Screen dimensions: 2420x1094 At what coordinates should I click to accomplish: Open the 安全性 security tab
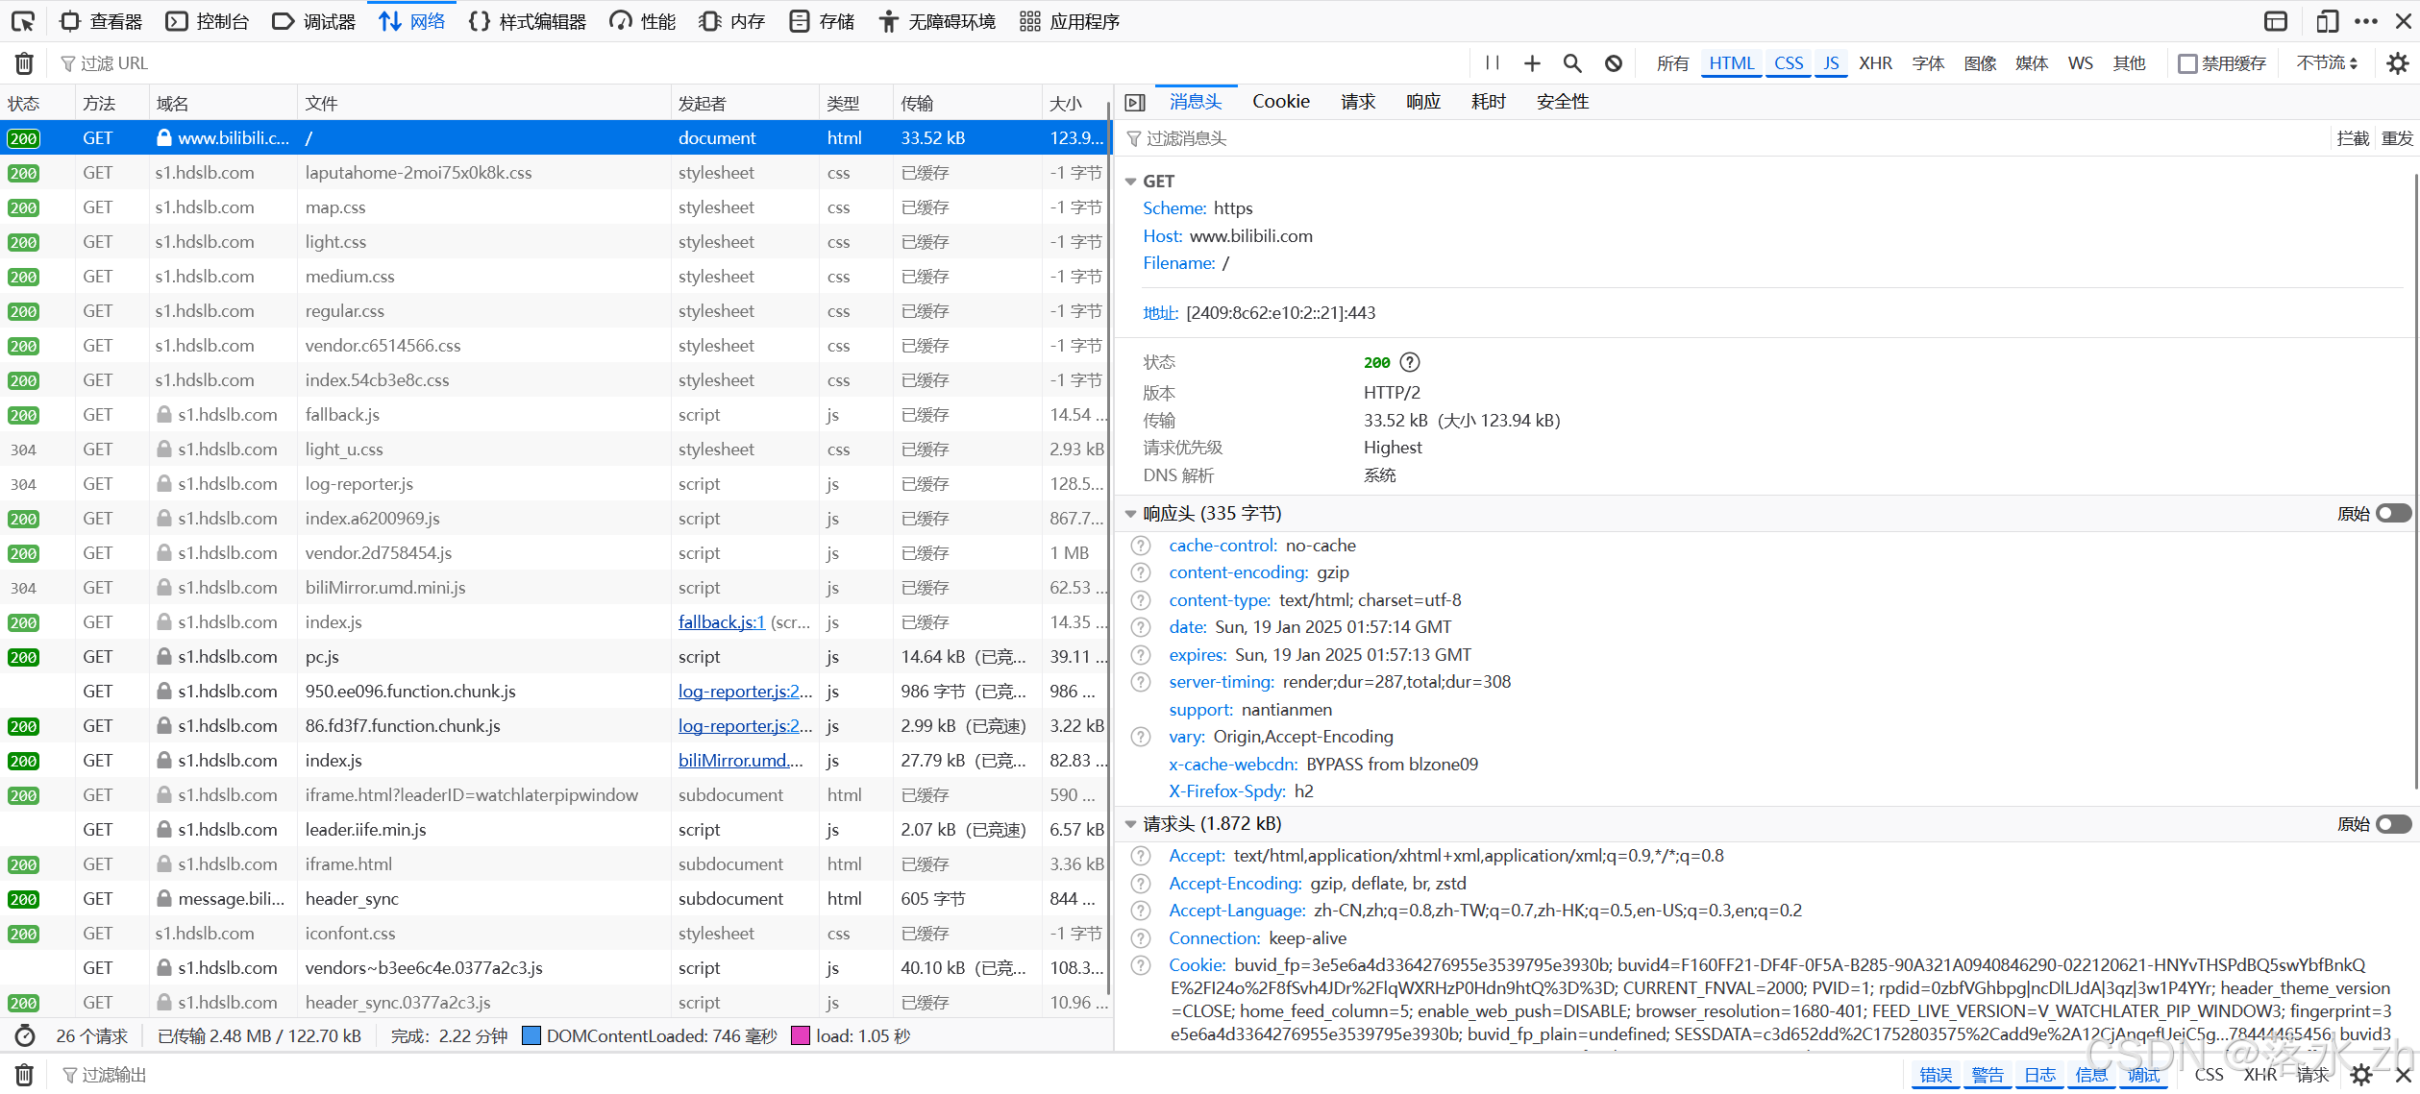1562,102
